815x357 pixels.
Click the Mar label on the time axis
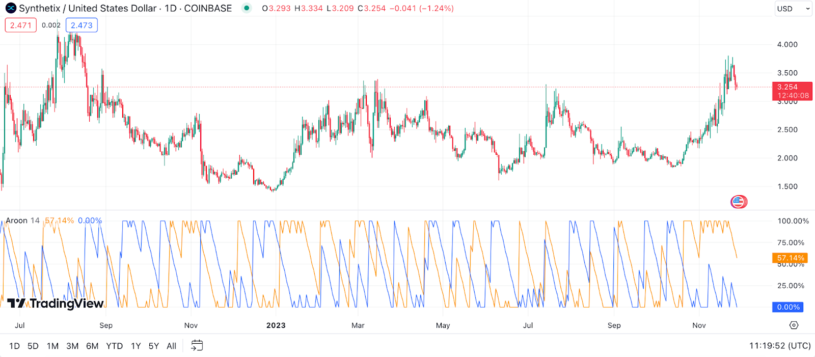pyautogui.click(x=358, y=325)
